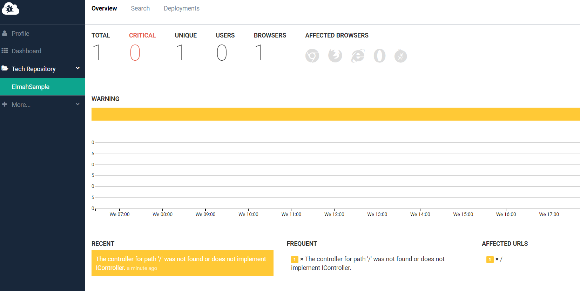The height and width of the screenshot is (291, 580).
Task: Click the affected URL count badge
Action: point(490,259)
